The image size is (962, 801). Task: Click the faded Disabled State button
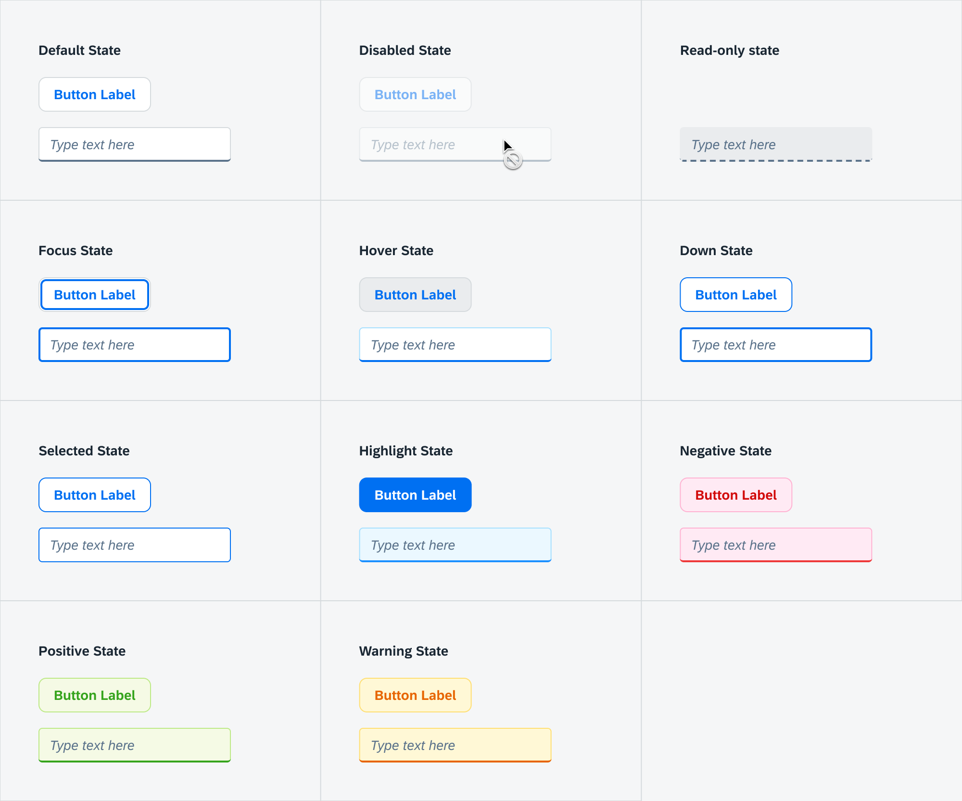pos(415,94)
